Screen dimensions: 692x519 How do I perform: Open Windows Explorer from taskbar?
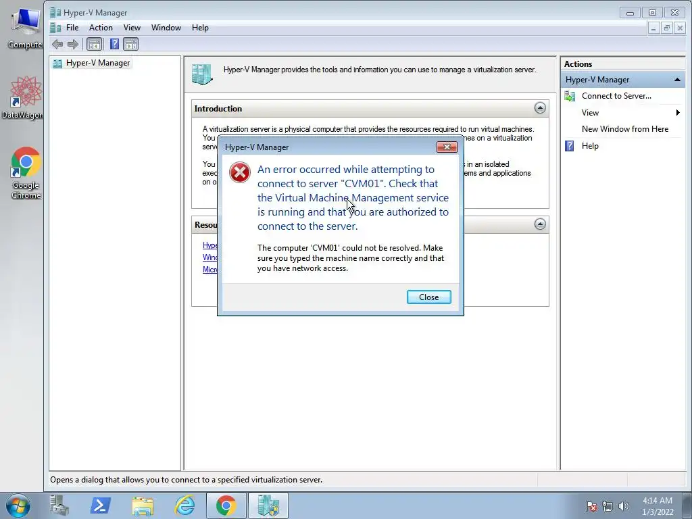tap(142, 505)
